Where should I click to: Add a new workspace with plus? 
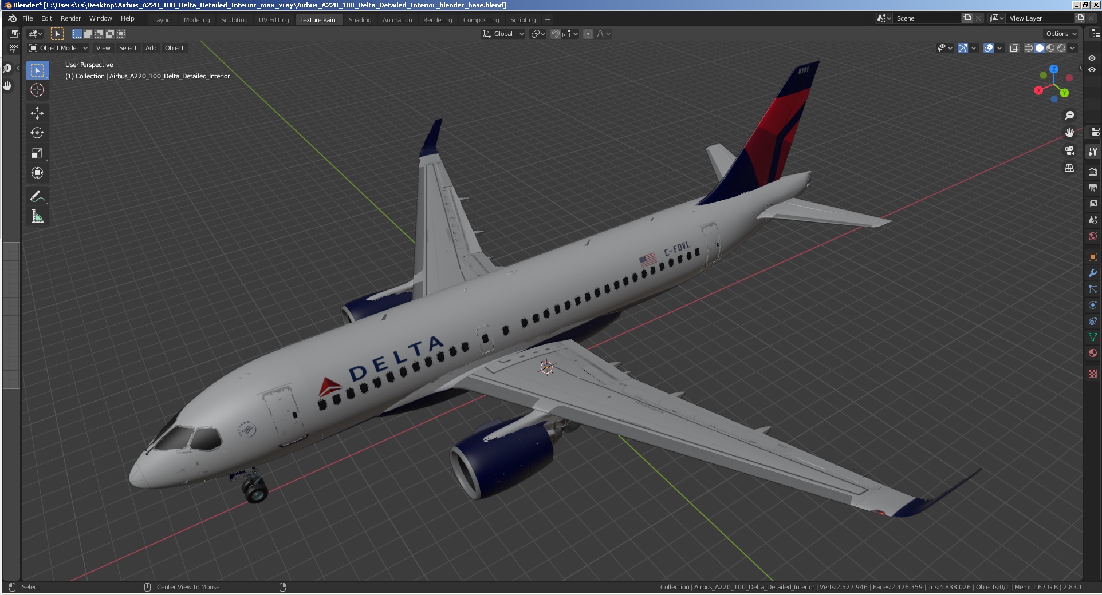pyautogui.click(x=548, y=20)
